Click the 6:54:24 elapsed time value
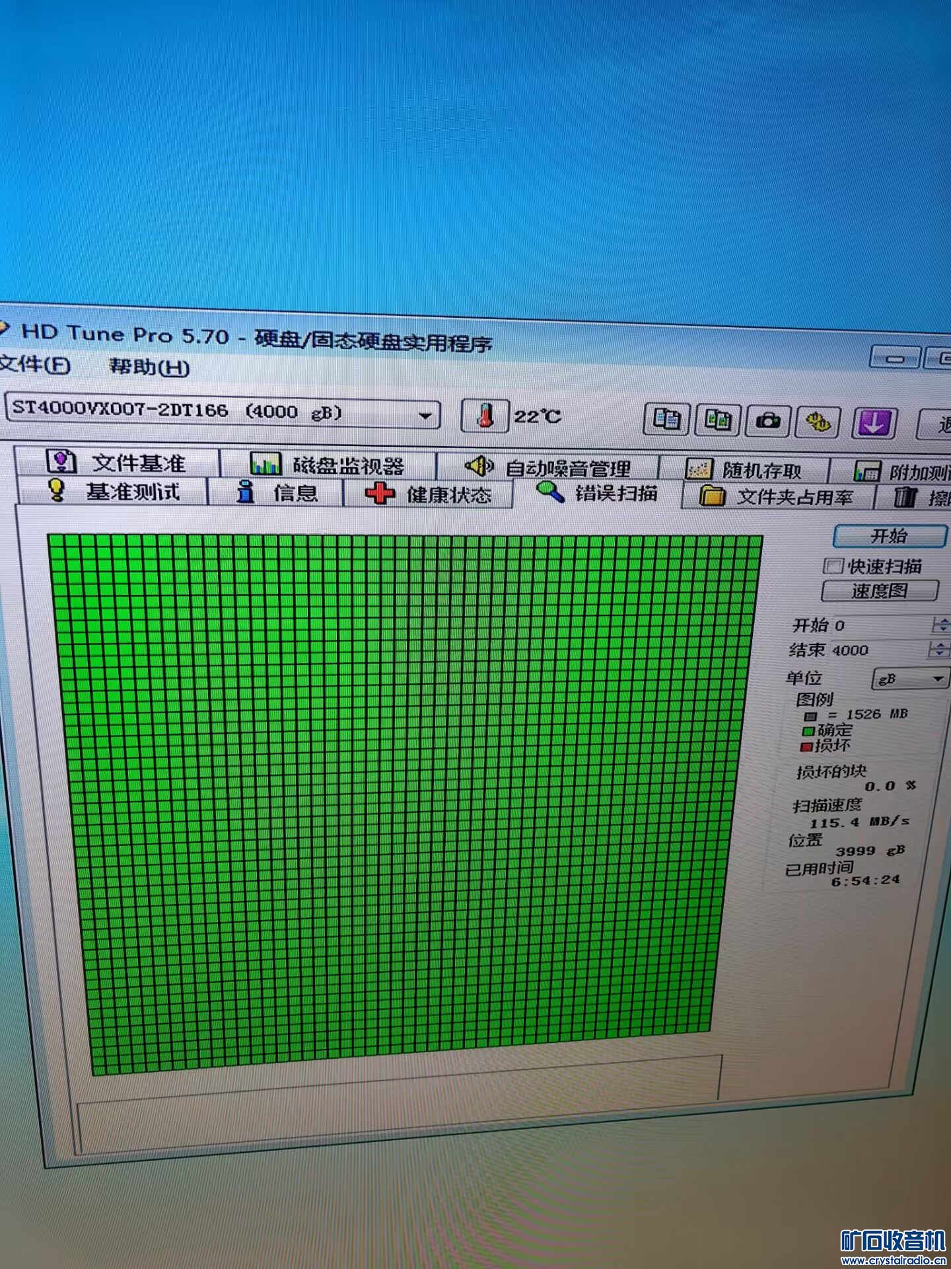 pyautogui.click(x=865, y=880)
